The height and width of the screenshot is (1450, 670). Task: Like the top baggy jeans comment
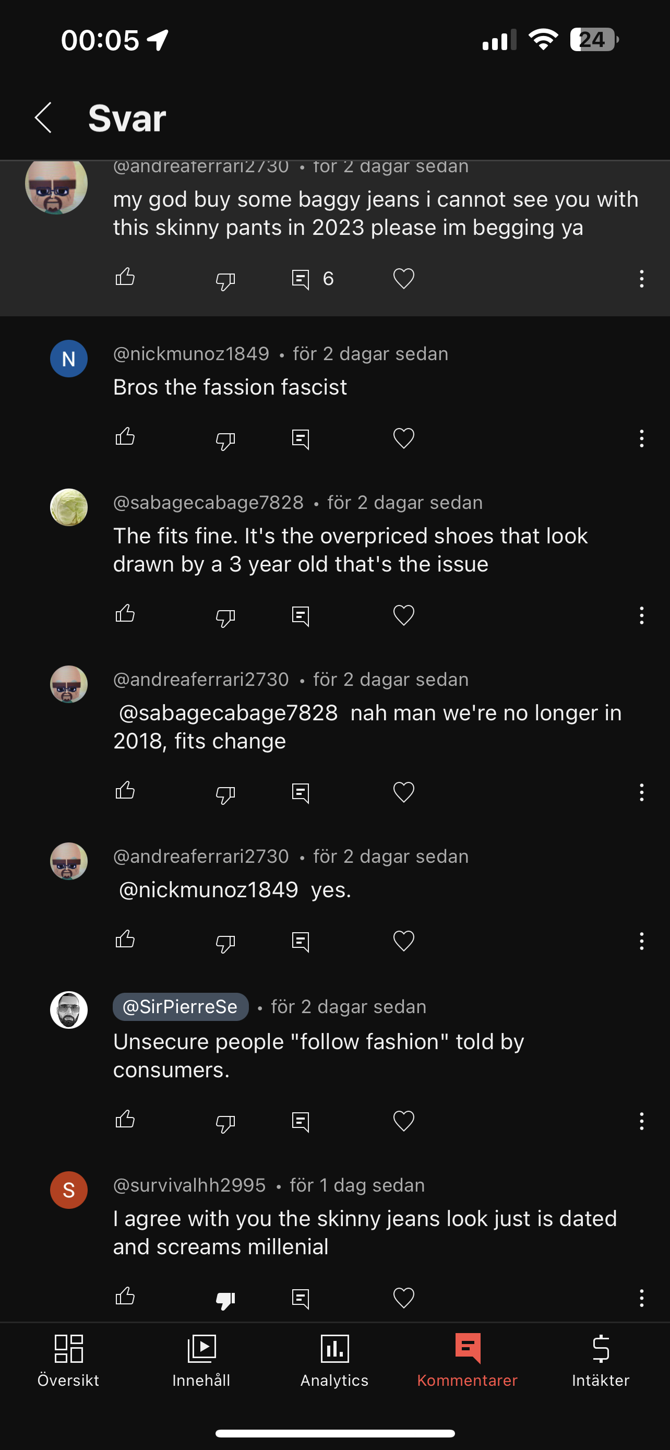[125, 278]
